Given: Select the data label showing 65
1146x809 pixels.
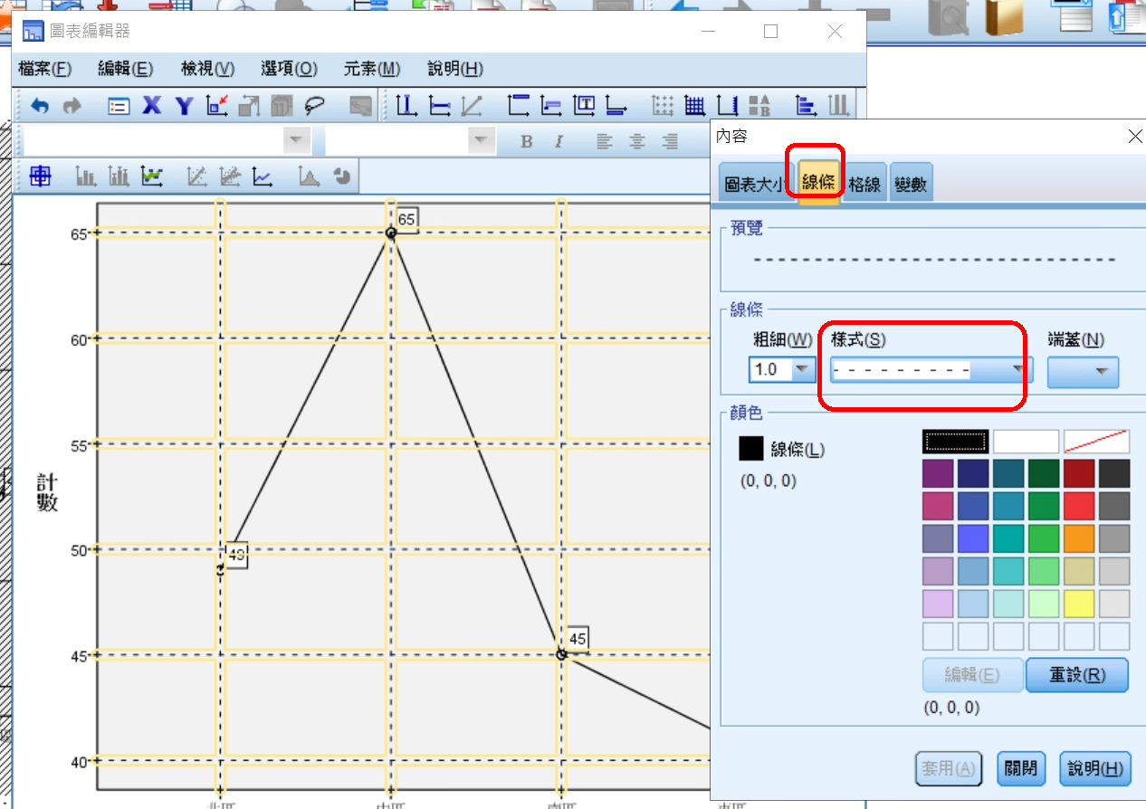Looking at the screenshot, I should (406, 219).
